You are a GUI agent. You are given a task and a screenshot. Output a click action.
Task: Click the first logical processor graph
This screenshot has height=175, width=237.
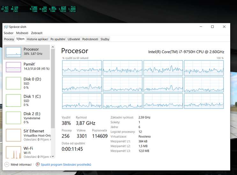pyautogui.click(x=82, y=68)
